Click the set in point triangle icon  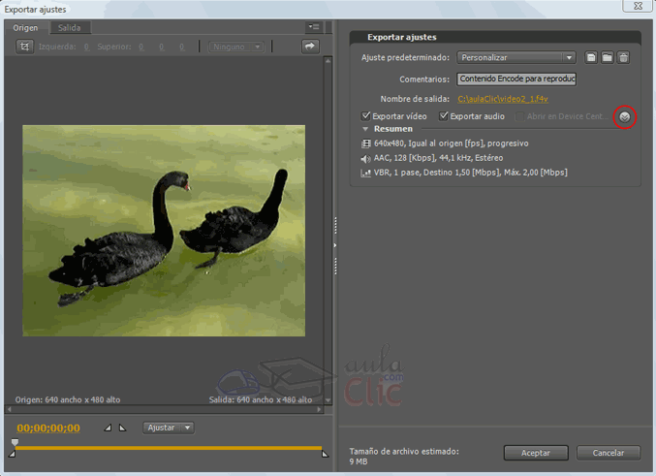[109, 428]
